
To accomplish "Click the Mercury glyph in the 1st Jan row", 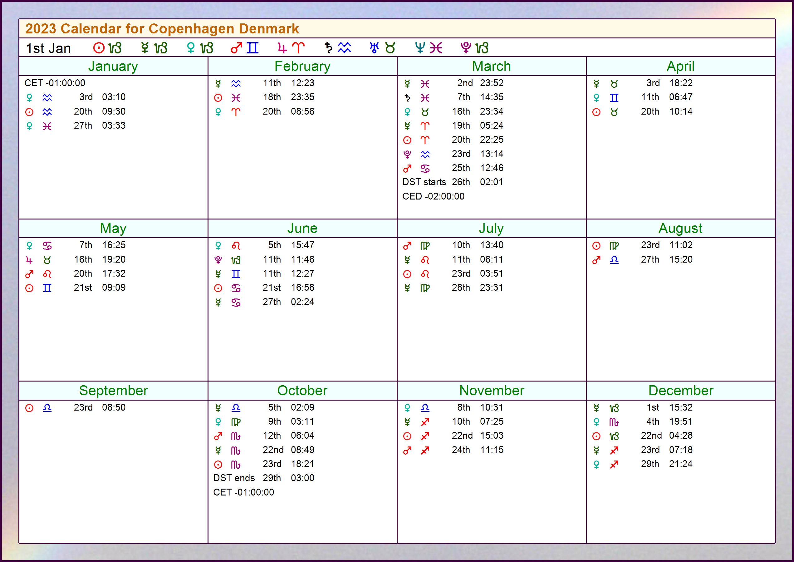I will [x=145, y=48].
